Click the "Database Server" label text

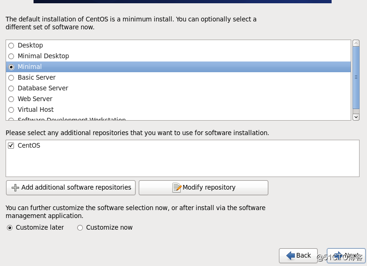click(x=43, y=88)
